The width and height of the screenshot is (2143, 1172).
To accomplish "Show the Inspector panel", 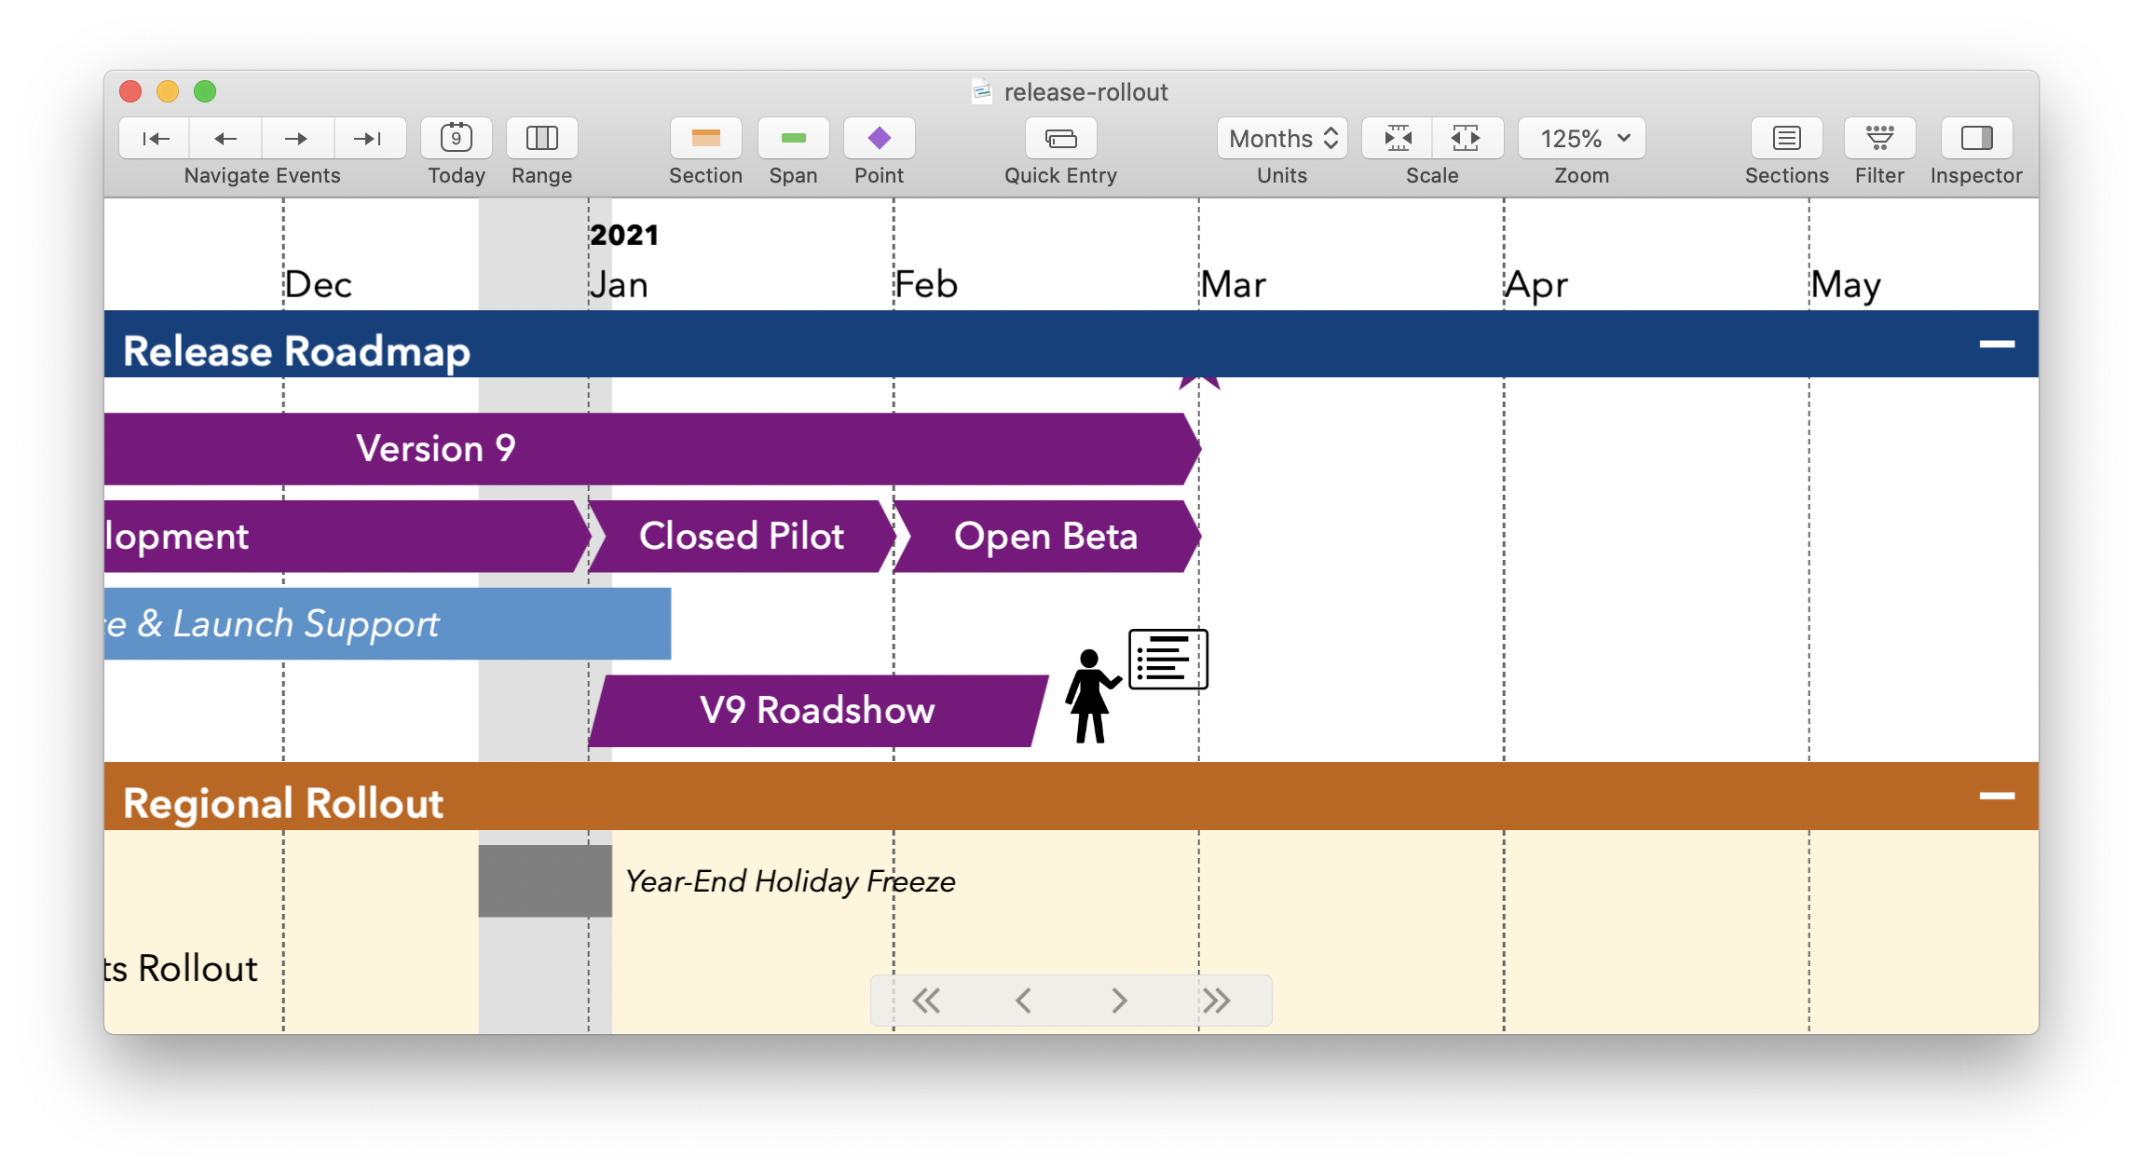I will [1975, 138].
